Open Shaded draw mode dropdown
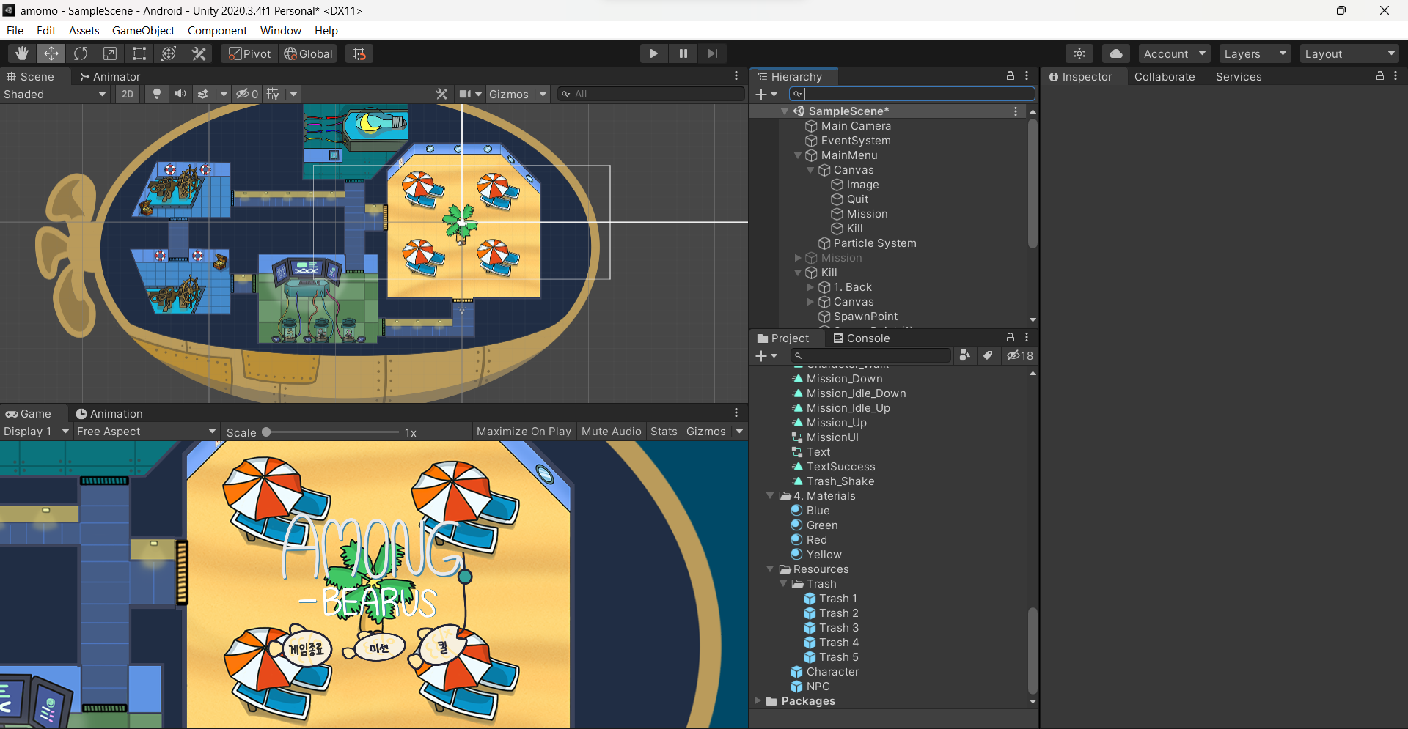This screenshot has height=729, width=1408. pyautogui.click(x=55, y=94)
